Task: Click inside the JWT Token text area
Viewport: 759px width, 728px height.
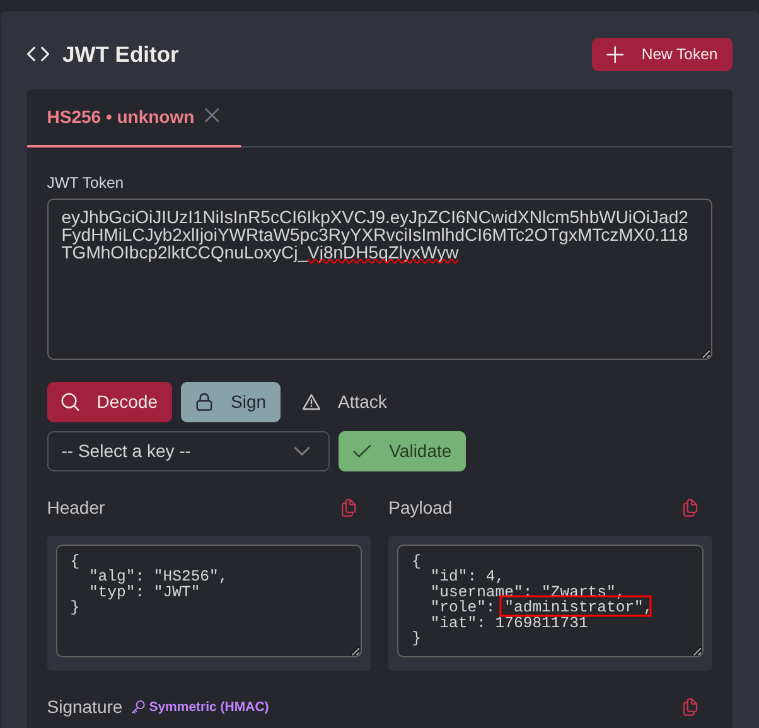Action: pyautogui.click(x=379, y=278)
